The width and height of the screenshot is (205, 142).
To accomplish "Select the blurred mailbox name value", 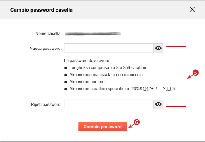I will (93, 34).
